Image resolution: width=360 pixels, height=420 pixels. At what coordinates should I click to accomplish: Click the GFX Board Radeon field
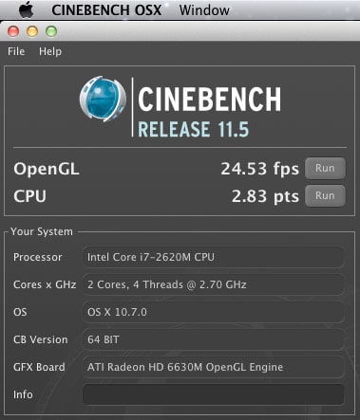[214, 367]
